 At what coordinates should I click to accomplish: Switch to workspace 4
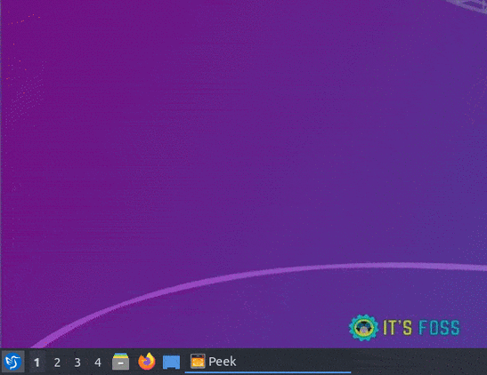coord(98,362)
